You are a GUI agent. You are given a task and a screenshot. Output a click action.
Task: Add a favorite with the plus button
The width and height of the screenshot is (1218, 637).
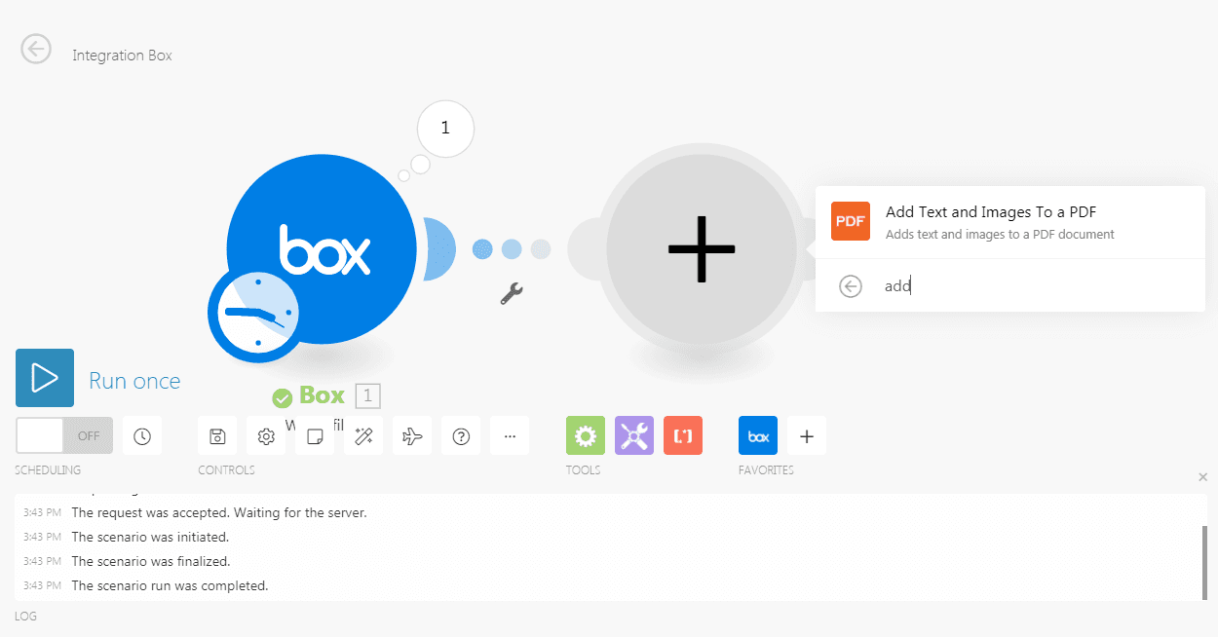click(807, 436)
